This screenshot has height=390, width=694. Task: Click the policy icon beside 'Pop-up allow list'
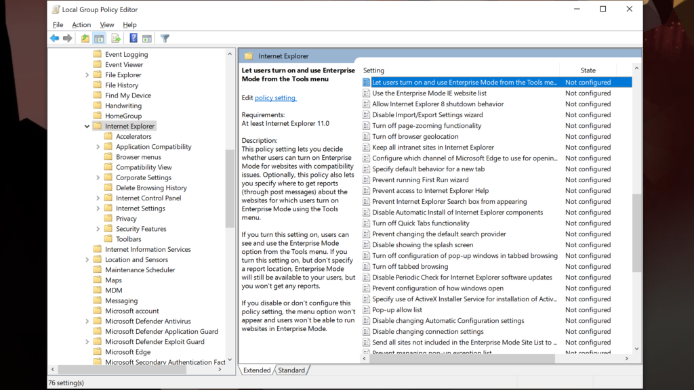click(366, 310)
